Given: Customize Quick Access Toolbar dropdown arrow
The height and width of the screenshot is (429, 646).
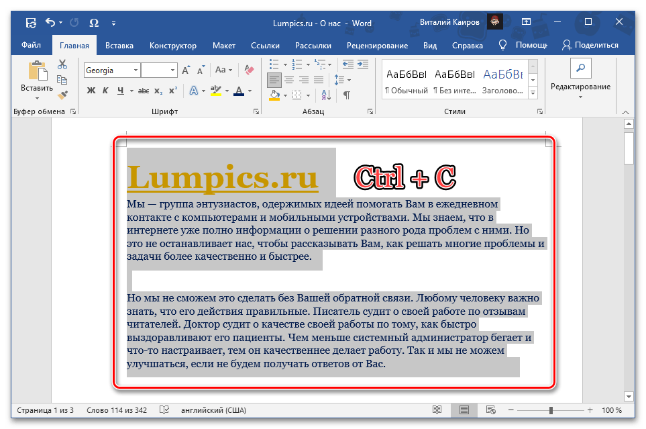Looking at the screenshot, I should 114,23.
